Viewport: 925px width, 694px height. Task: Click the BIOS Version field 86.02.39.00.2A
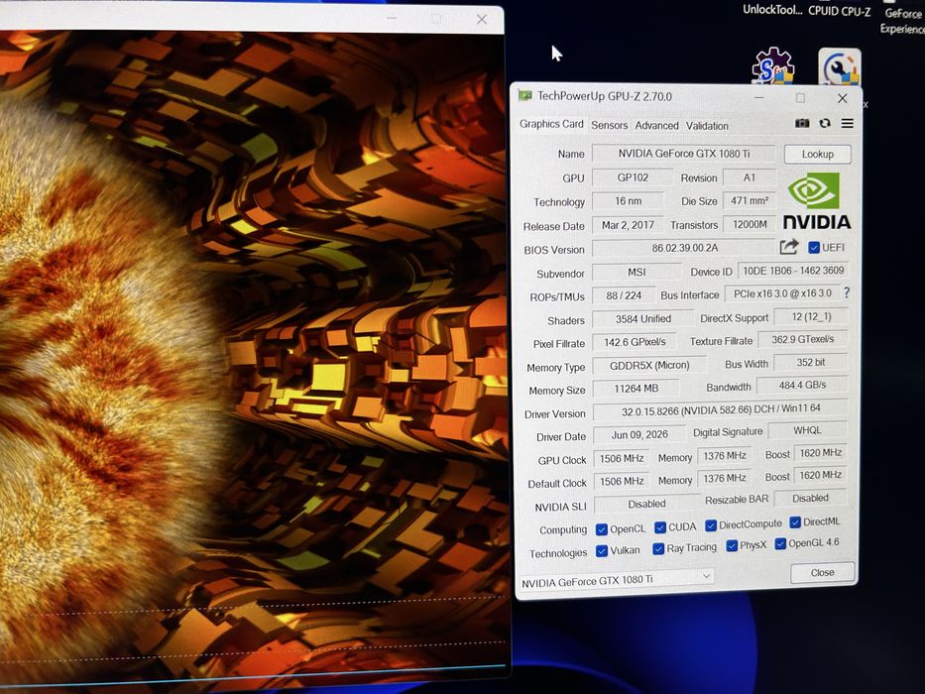pos(684,248)
